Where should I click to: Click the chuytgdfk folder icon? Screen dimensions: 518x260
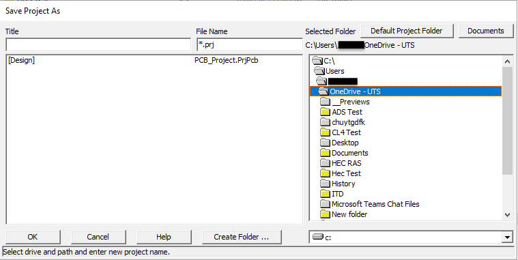326,122
